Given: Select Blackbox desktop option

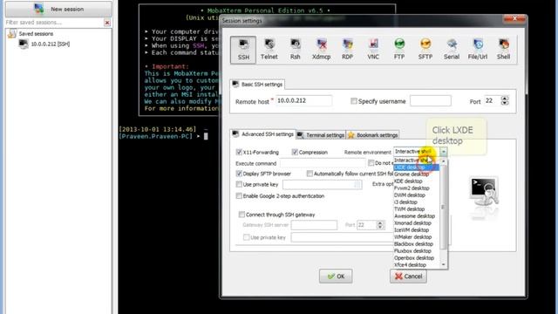Looking at the screenshot, I should pos(417,244).
